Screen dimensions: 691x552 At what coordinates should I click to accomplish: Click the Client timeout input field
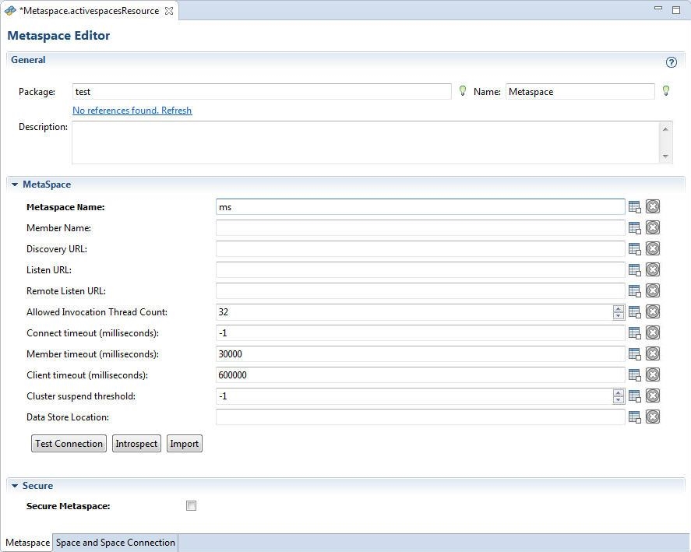point(421,375)
